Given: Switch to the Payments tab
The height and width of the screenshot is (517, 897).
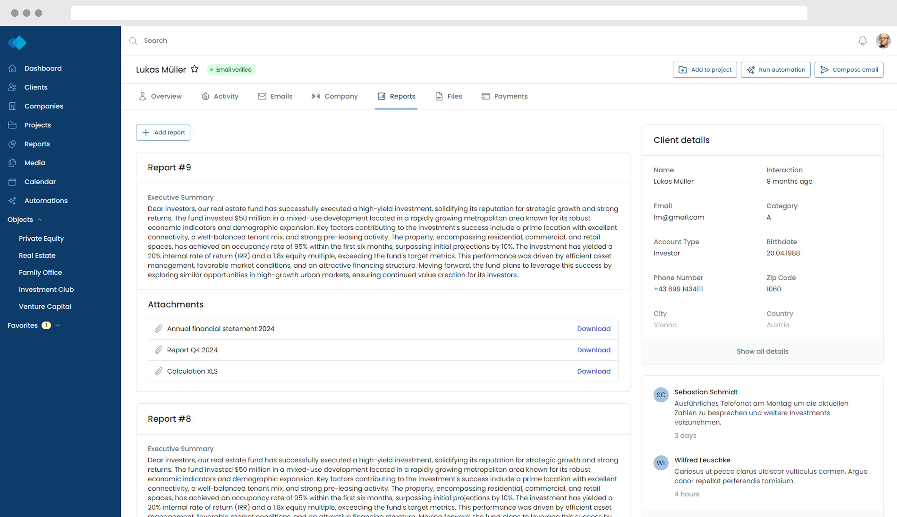Looking at the screenshot, I should tap(504, 96).
